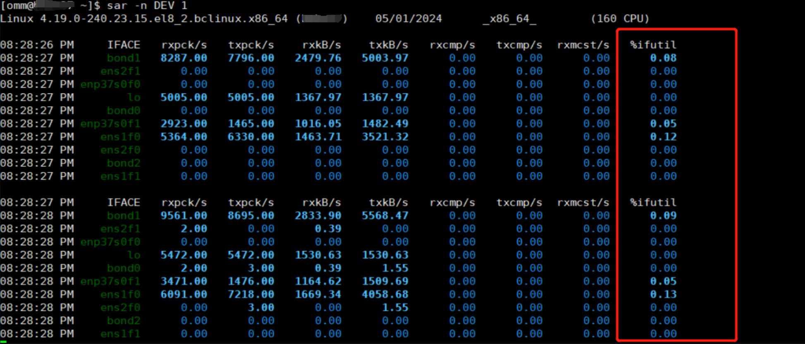
Task: Click the %ifutil value 0.09
Action: click(x=663, y=216)
